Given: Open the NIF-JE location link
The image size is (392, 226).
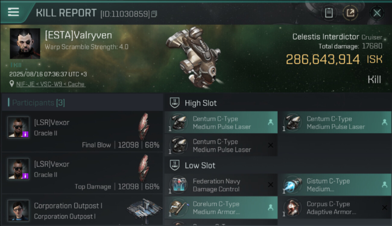Looking at the screenshot, I should coord(51,84).
